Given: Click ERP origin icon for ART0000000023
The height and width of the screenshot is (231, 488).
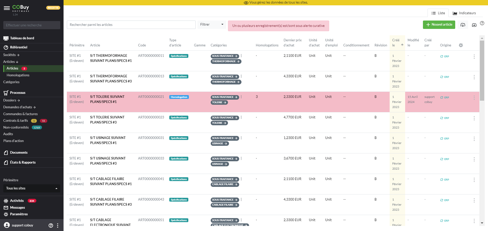Looking at the screenshot, I should [445, 118].
